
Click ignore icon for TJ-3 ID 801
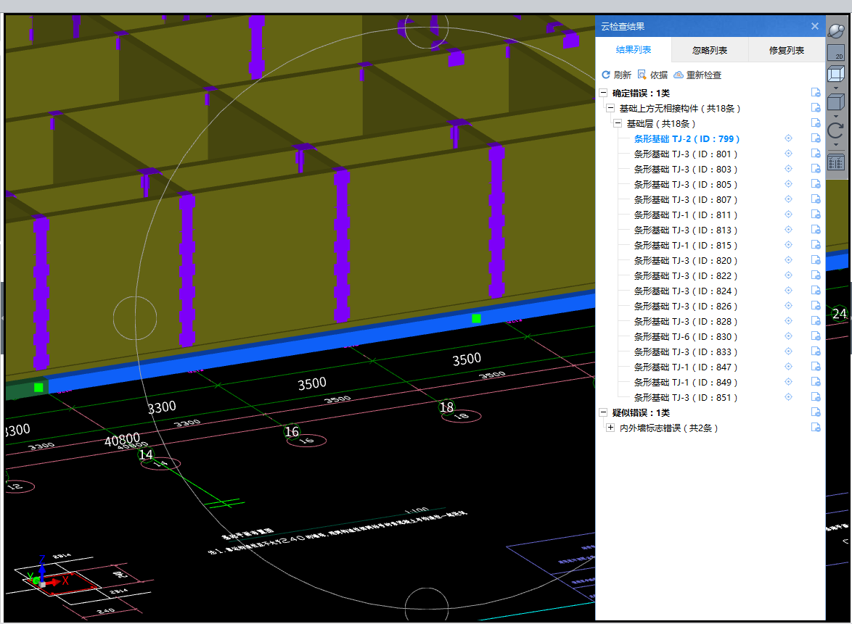(x=816, y=154)
